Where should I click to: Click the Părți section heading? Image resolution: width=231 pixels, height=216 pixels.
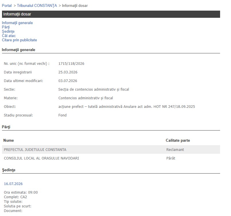(6, 127)
